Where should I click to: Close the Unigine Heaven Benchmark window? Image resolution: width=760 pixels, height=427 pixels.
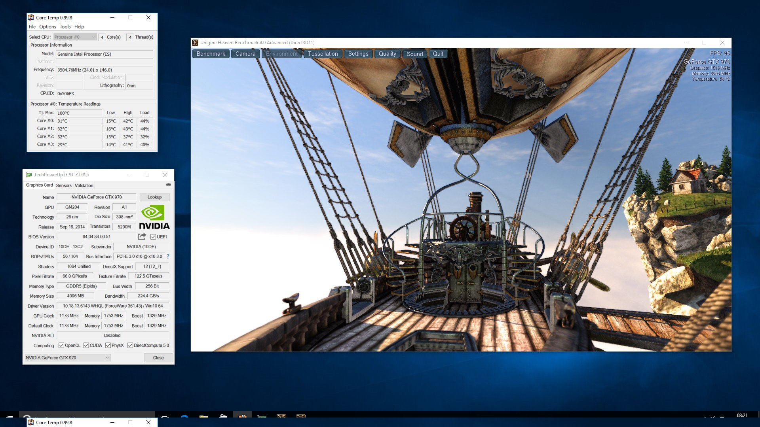(x=722, y=43)
